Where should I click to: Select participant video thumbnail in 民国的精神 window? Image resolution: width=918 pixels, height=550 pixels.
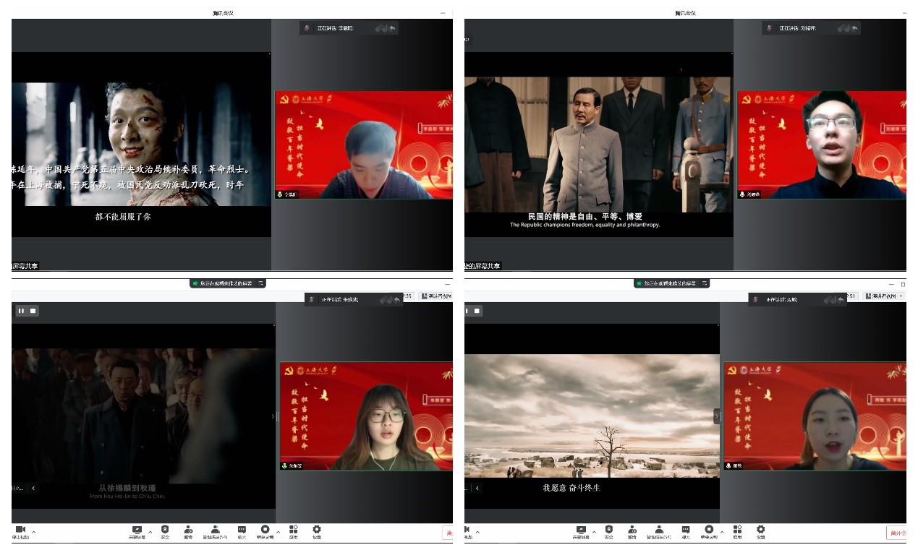pos(822,145)
